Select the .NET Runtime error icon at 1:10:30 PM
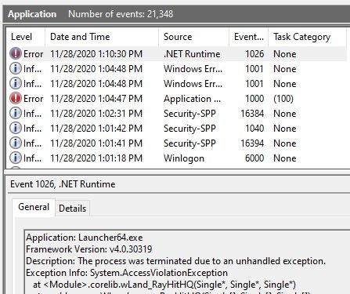The height and width of the screenshot is (294, 350). pyautogui.click(x=16, y=53)
